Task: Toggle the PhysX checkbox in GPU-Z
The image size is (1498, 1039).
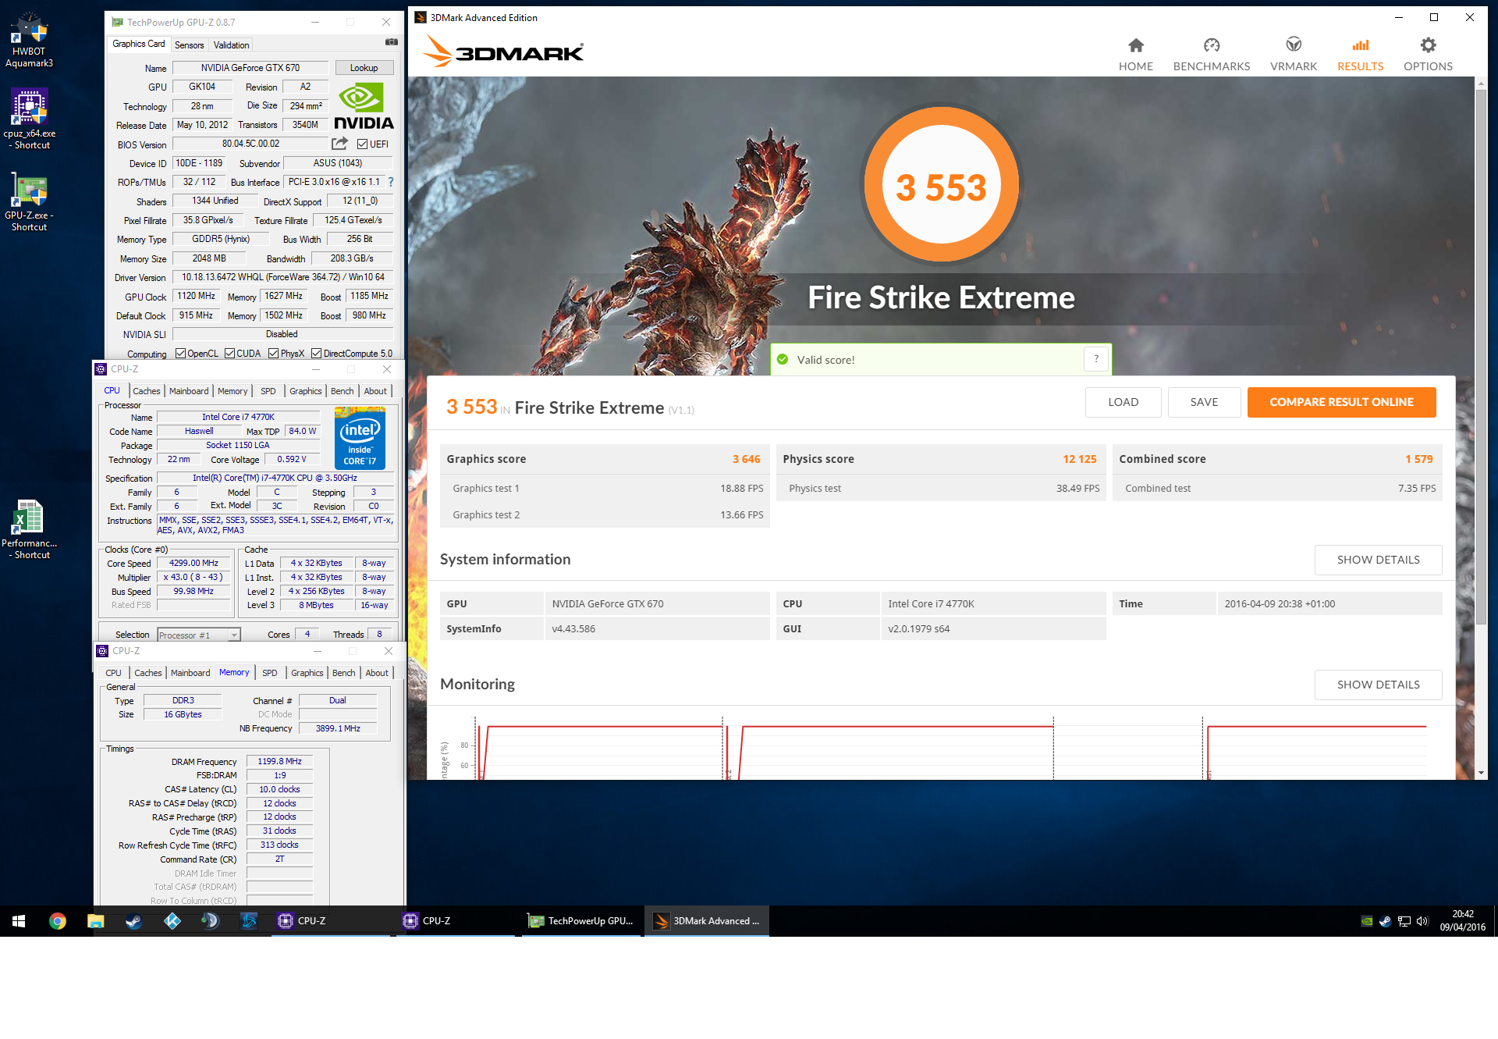Action: click(x=274, y=354)
